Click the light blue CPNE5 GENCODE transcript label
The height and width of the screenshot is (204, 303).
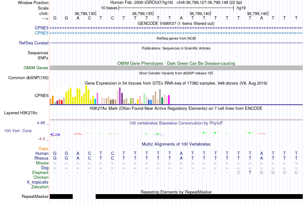41,33
